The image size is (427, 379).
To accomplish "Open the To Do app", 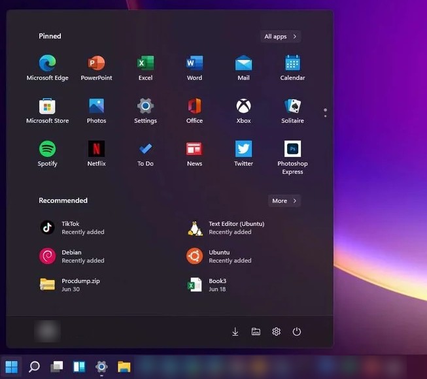I will pyautogui.click(x=145, y=154).
